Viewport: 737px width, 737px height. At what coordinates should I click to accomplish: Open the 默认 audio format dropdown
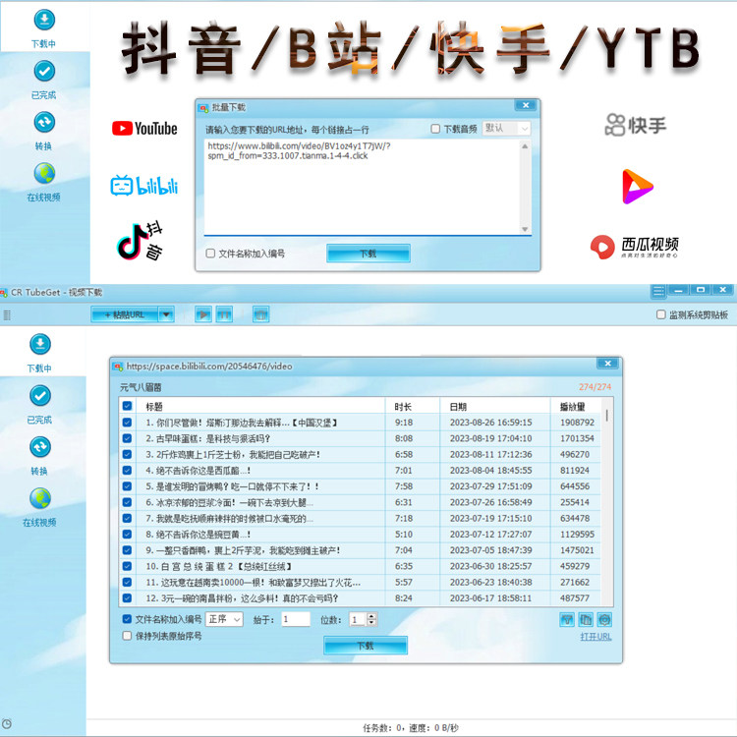pos(506,129)
